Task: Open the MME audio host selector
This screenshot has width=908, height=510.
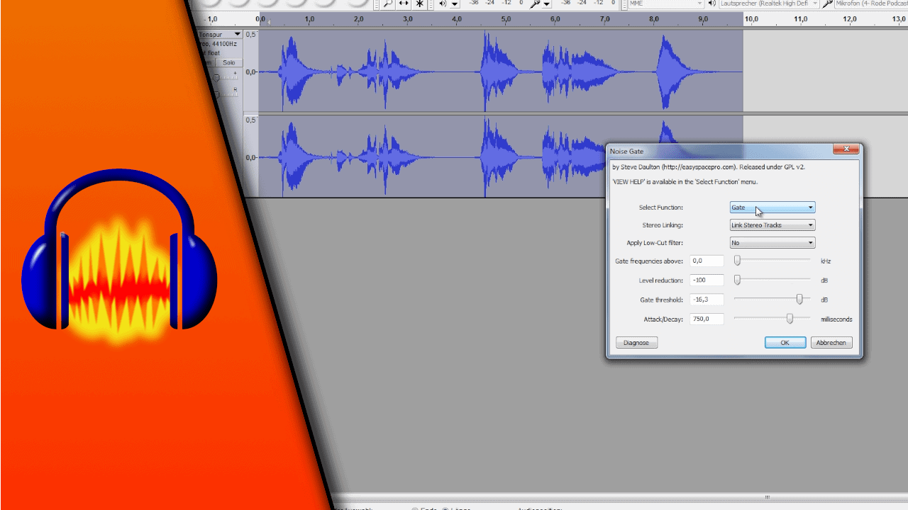Action: pyautogui.click(x=663, y=4)
